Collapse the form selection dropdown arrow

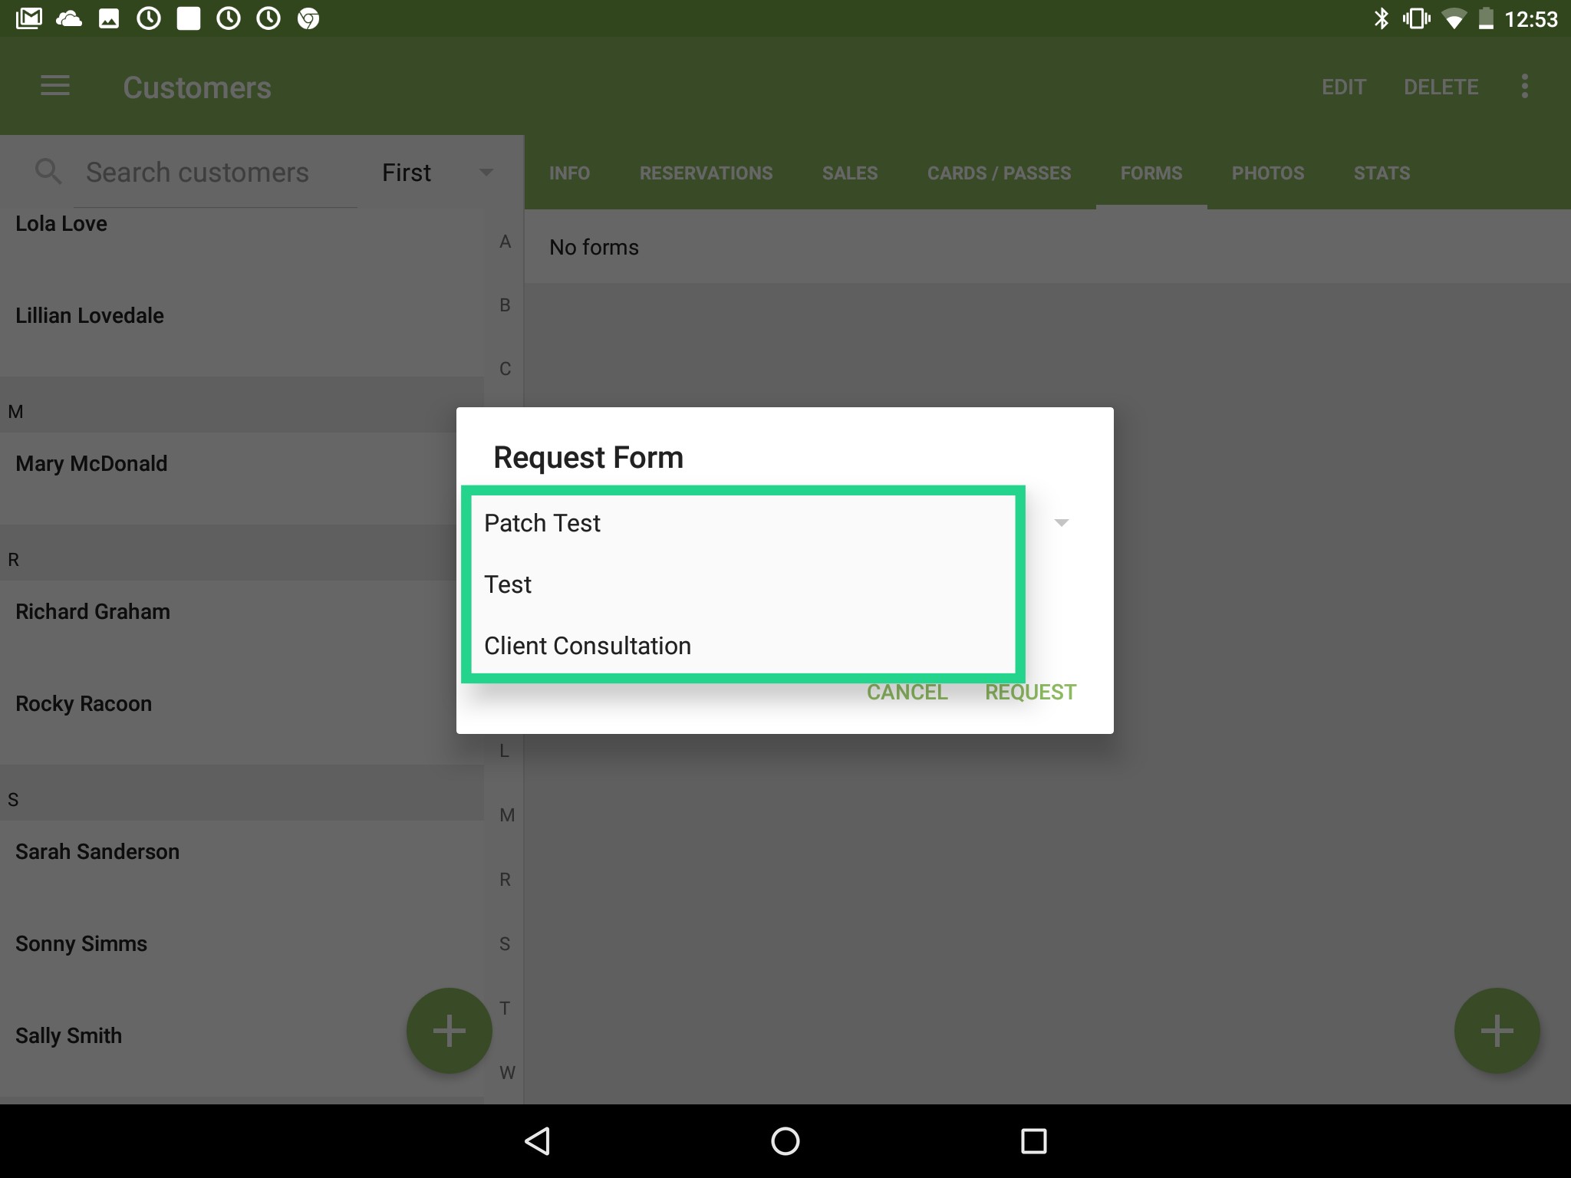coord(1062,523)
